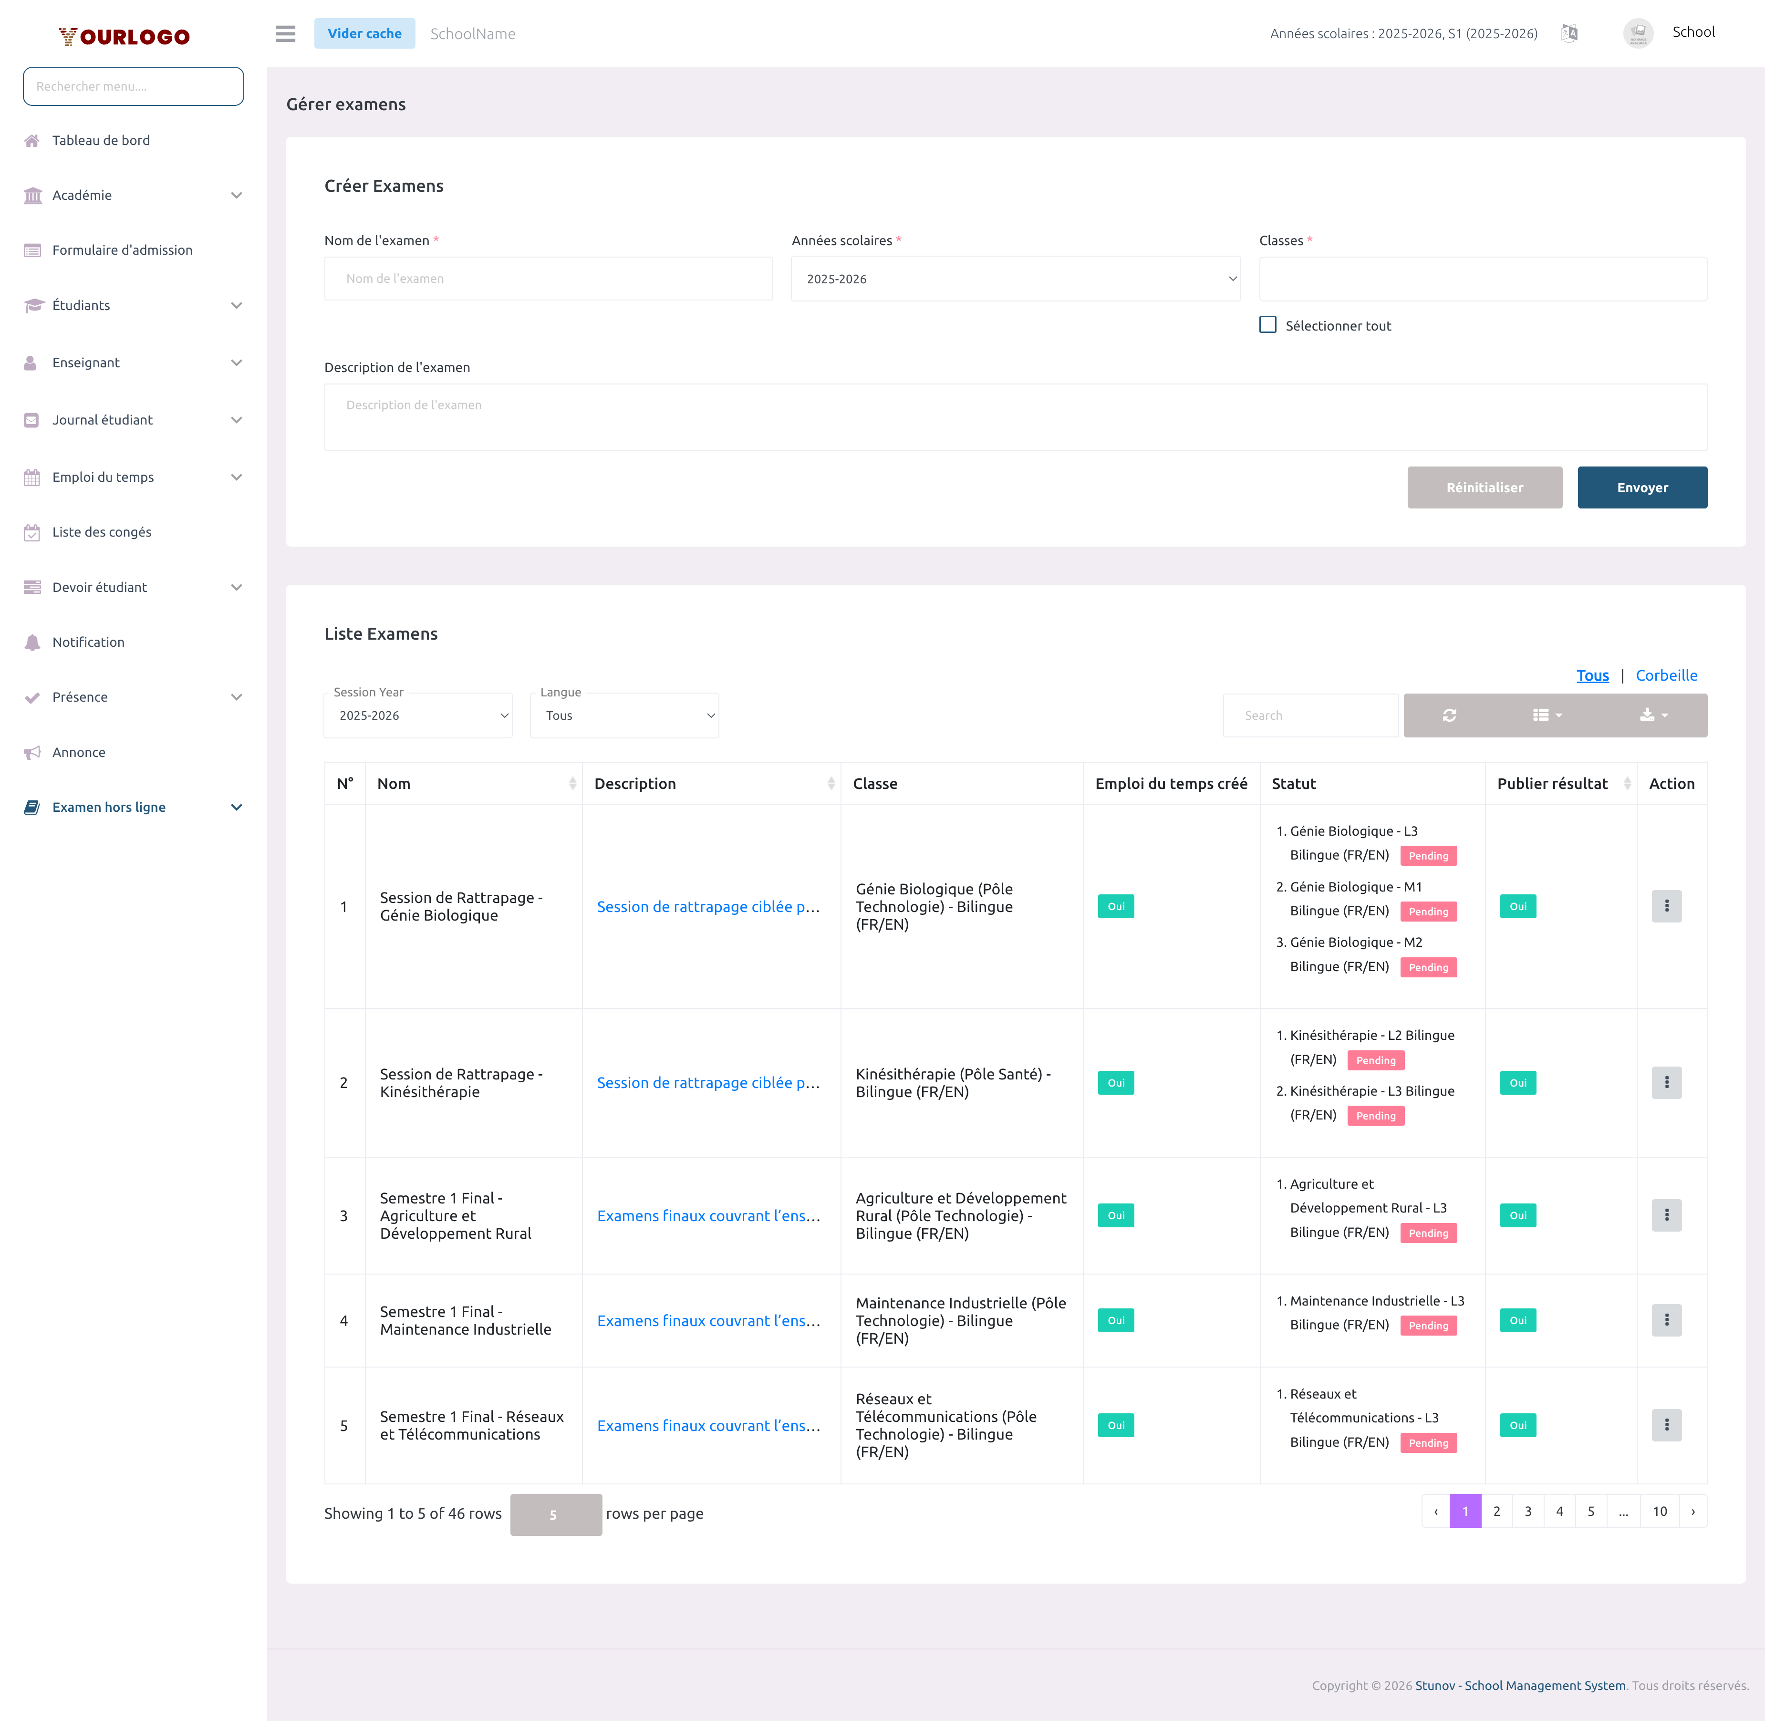The image size is (1765, 1721).
Task: Open the action kebab menu for Session de Rattrapage - Génie Biologique
Action: 1666,906
